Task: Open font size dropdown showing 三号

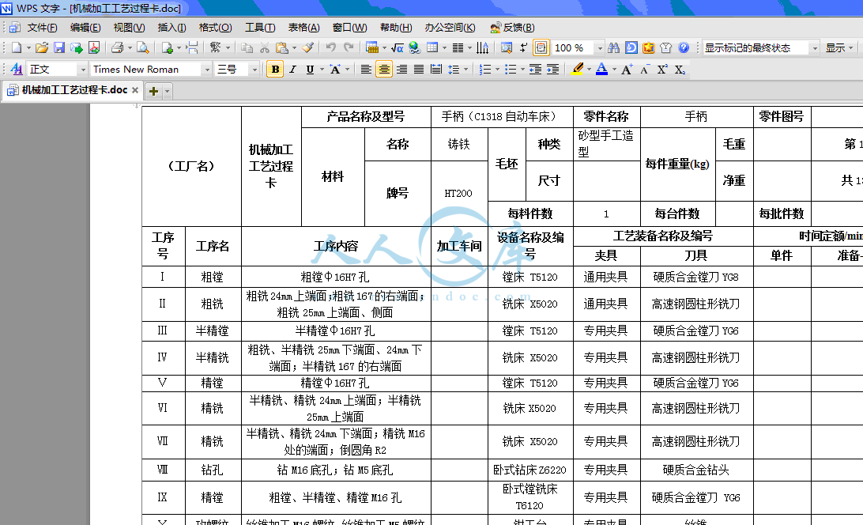Action: coord(254,70)
